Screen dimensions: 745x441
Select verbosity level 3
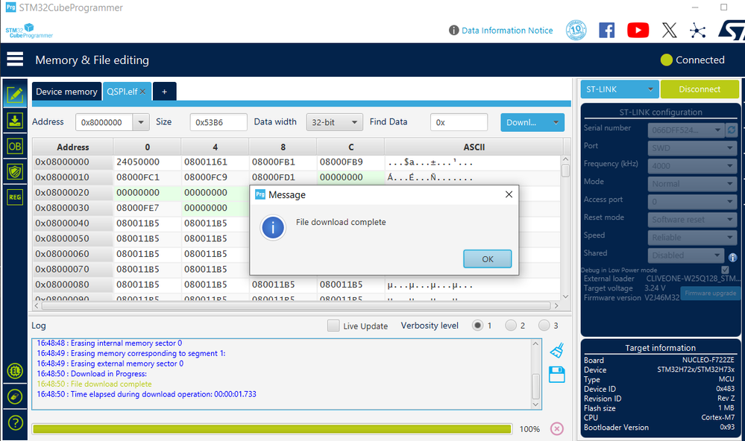(544, 326)
